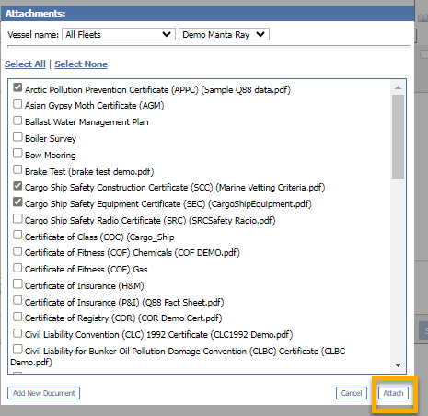Open the All Fleets dropdown
428x416 pixels.
pyautogui.click(x=119, y=34)
